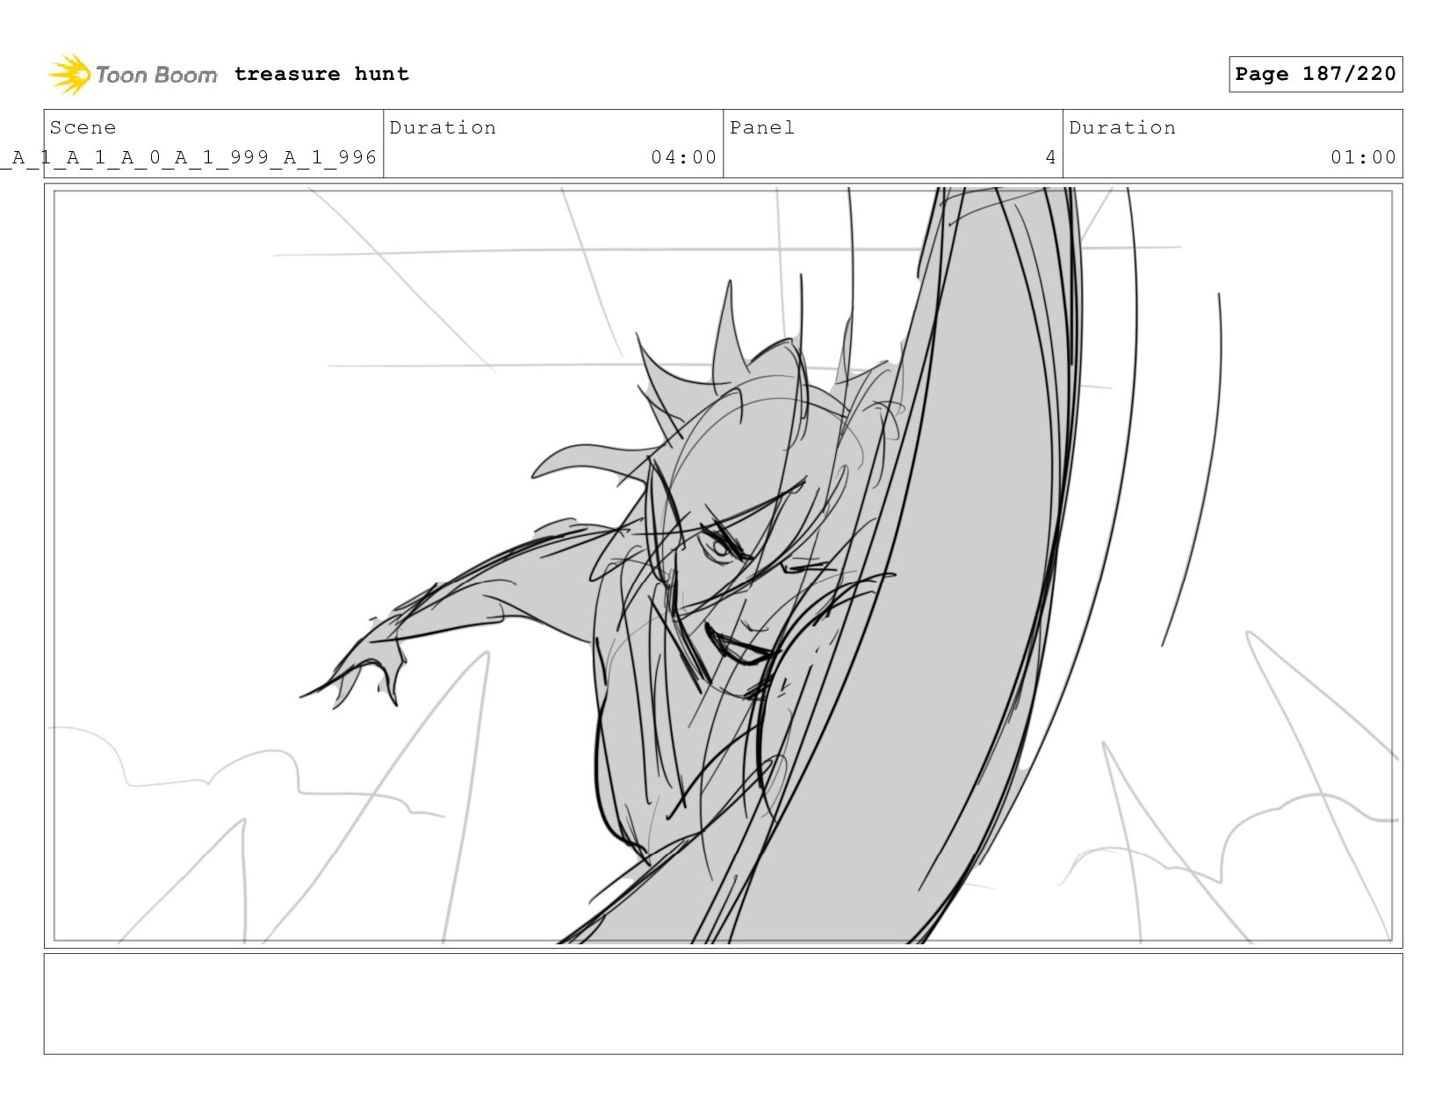The image size is (1449, 1120).
Task: Click the storyboard panel sketch thumbnail
Action: [x=723, y=566]
